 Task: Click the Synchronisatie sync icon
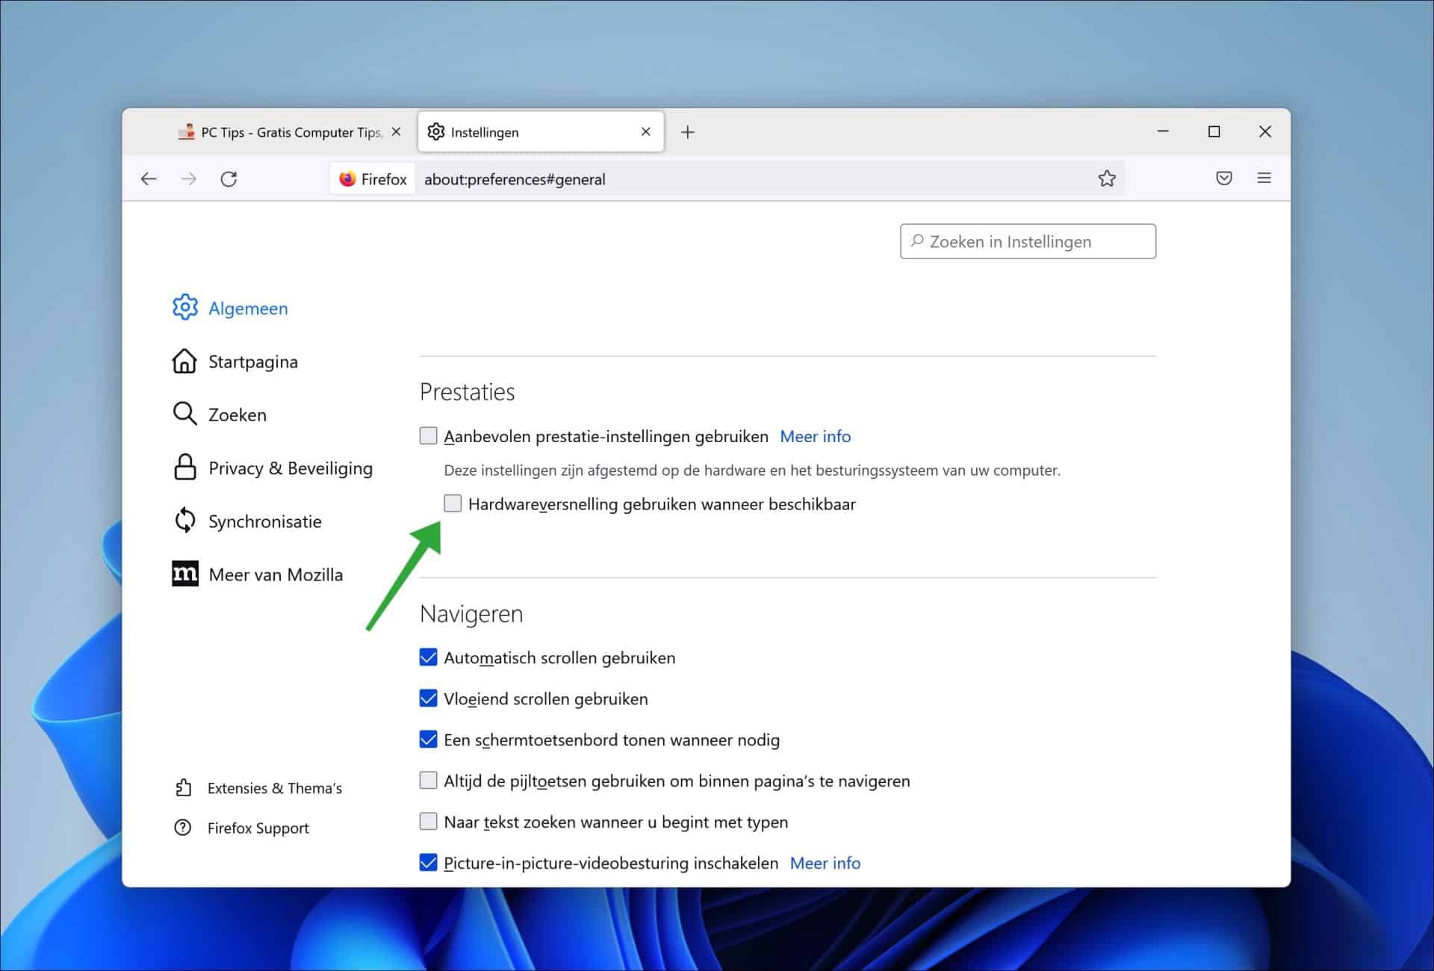tap(184, 521)
